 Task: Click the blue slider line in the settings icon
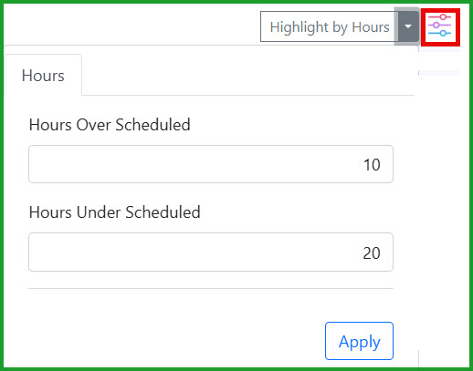point(439,33)
